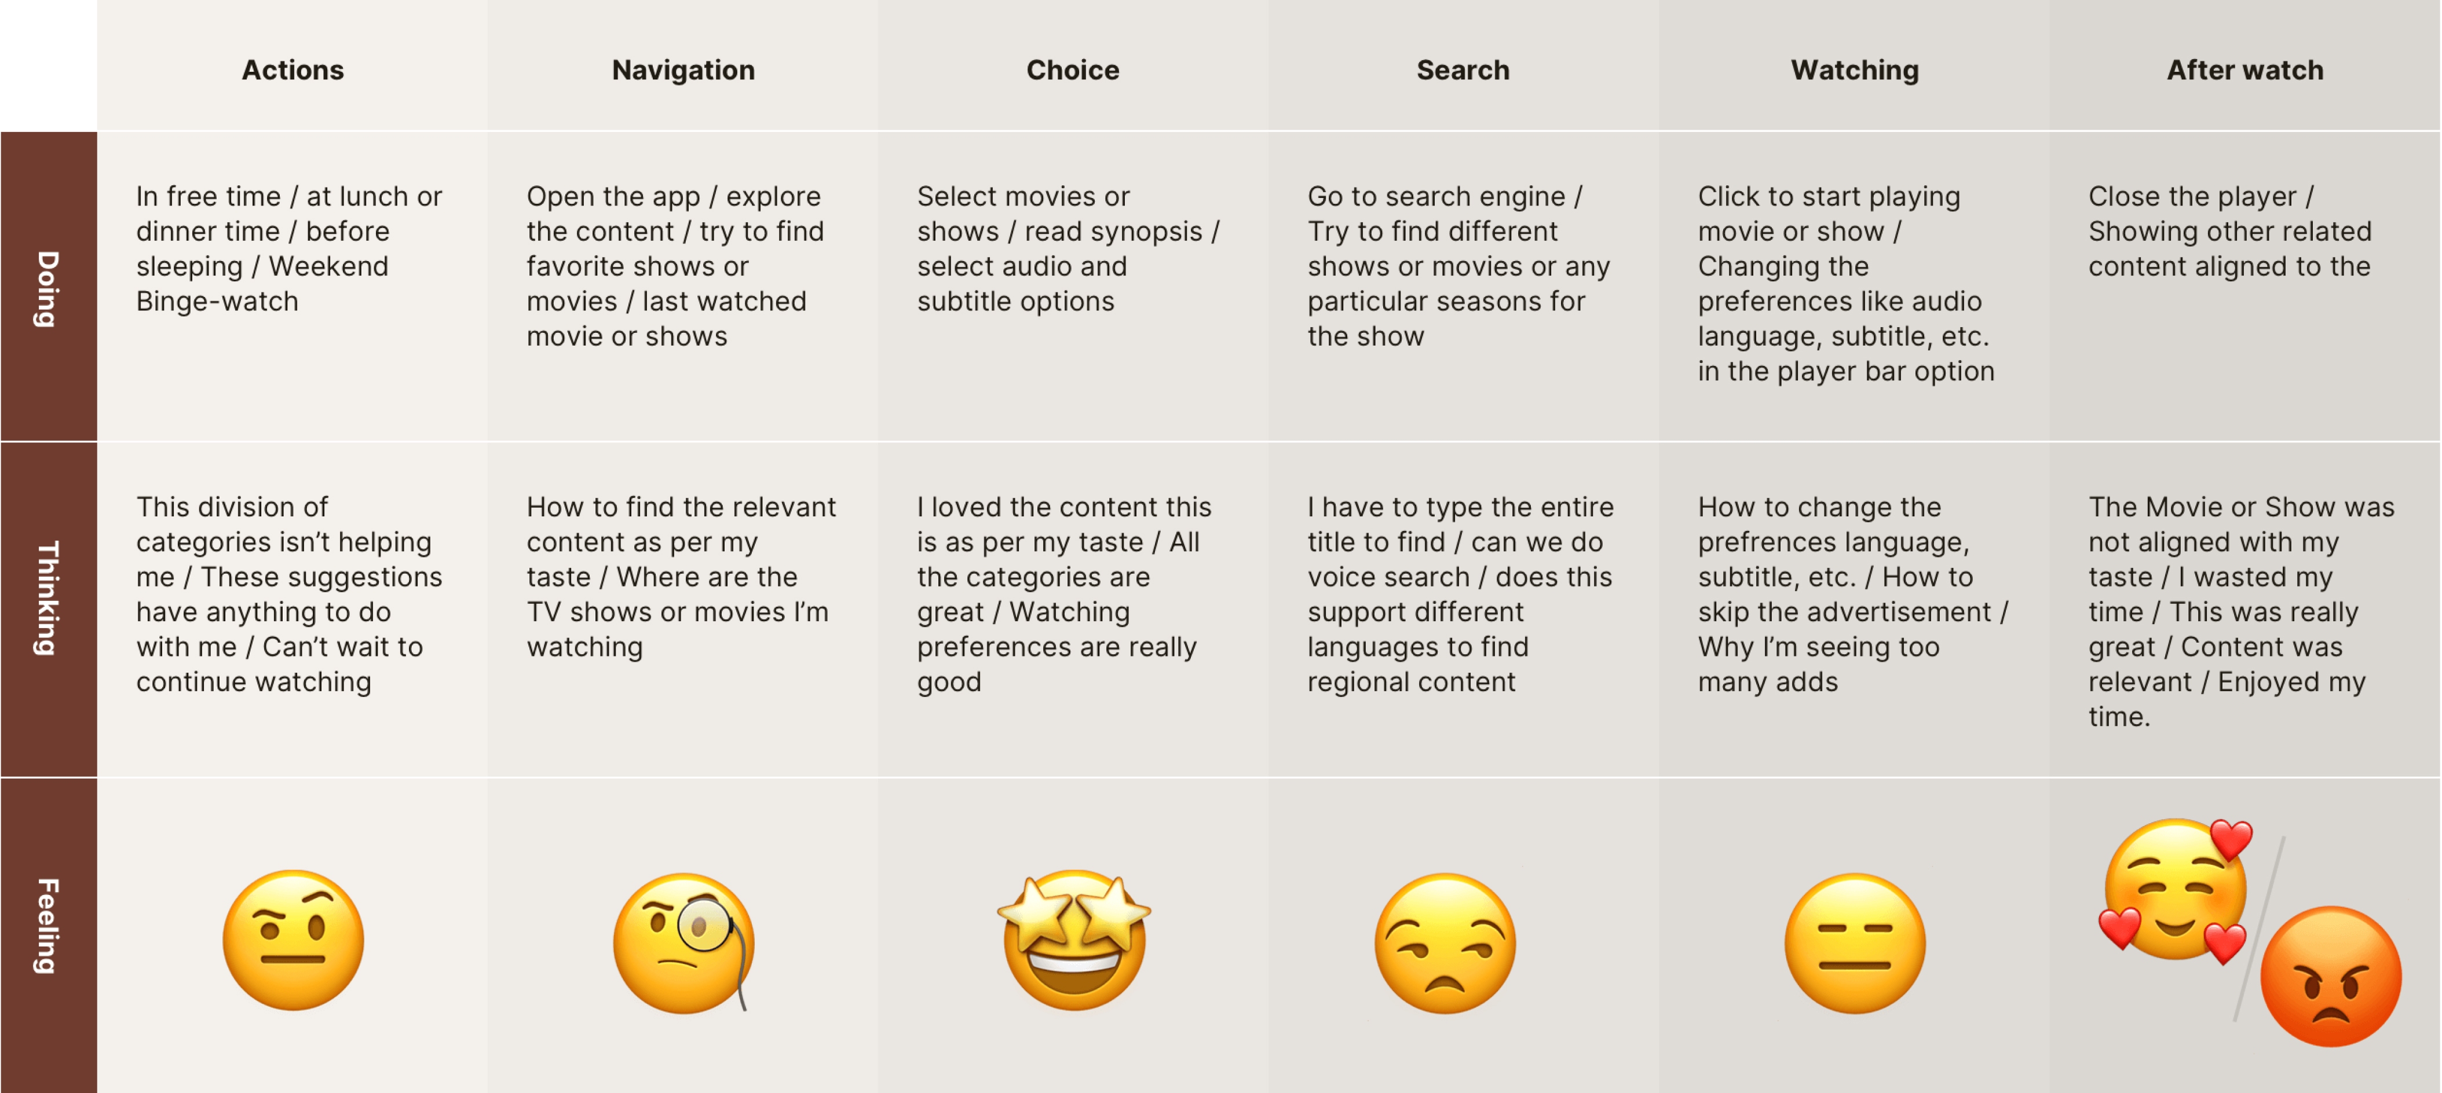Image resolution: width=2442 pixels, height=1093 pixels.
Task: Click the smiling face with hearts emoji
Action: point(2174,892)
